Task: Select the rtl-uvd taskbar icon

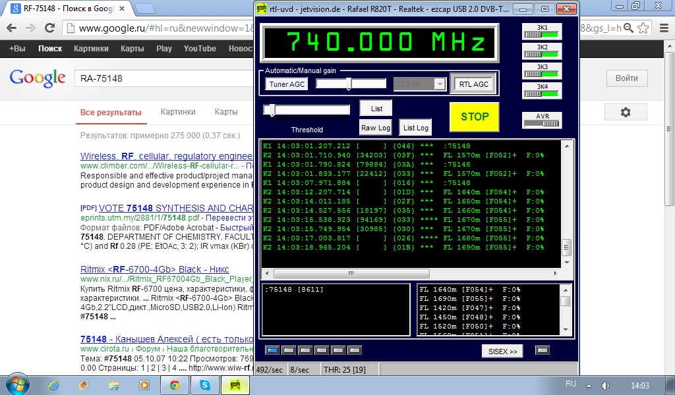Action: (235, 385)
